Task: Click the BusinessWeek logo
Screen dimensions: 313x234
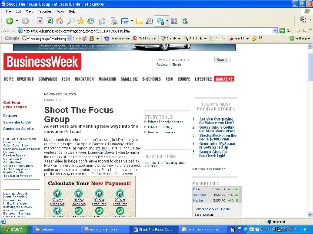Action: (x=42, y=62)
